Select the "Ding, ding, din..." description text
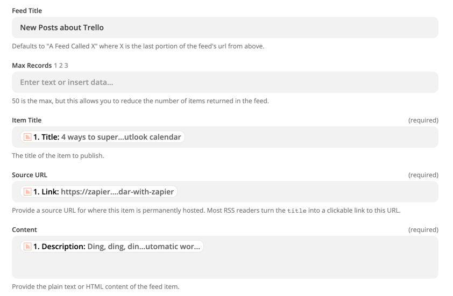Viewport: 453px width, 296px height. click(x=144, y=247)
